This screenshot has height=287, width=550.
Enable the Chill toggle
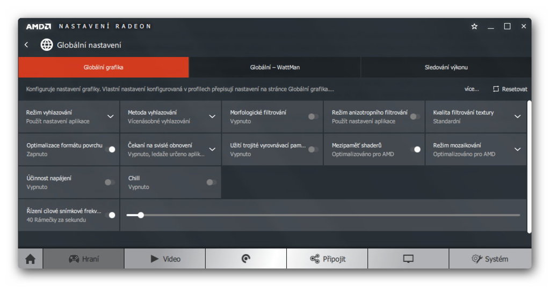pos(212,182)
